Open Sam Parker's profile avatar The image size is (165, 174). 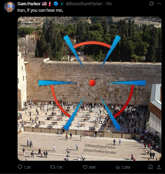(10, 7)
